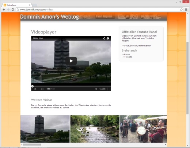Start the video with the big play button
This screenshot has height=148, width=190.
click(x=71, y=61)
